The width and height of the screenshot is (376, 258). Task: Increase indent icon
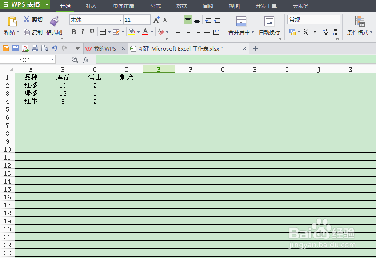(217, 20)
